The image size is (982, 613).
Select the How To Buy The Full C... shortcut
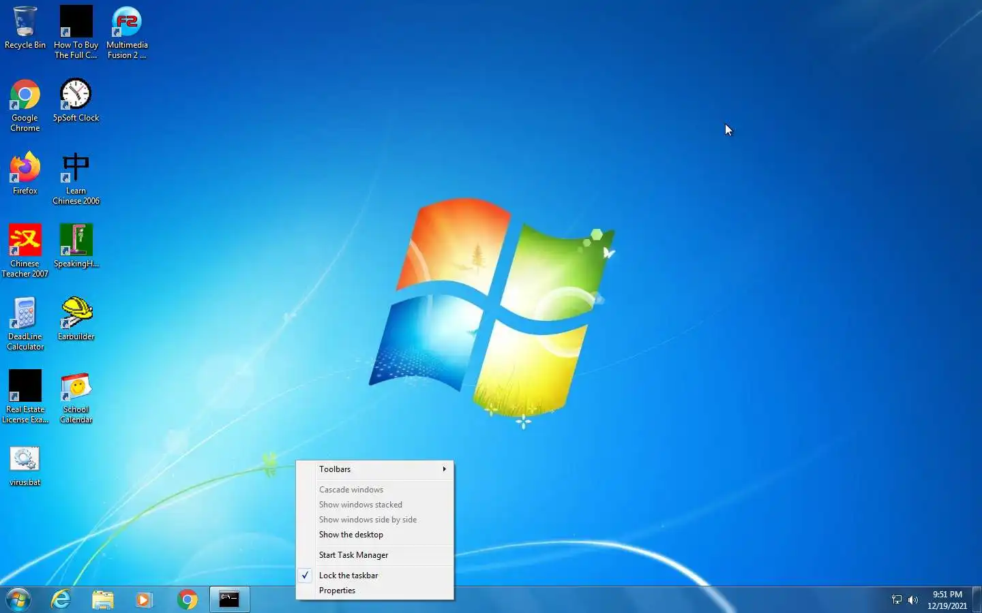76,32
